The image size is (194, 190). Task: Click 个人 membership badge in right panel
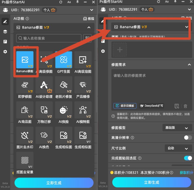point(147,10)
